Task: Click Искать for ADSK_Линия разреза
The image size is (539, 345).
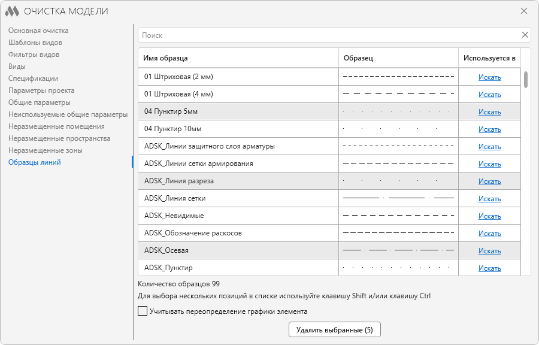Action: pos(489,181)
